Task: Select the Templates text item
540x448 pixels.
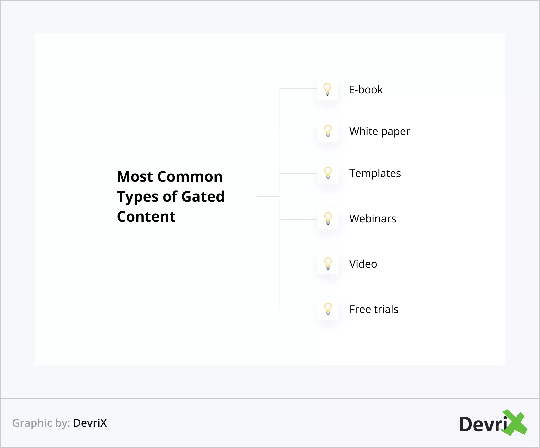Action: click(375, 173)
